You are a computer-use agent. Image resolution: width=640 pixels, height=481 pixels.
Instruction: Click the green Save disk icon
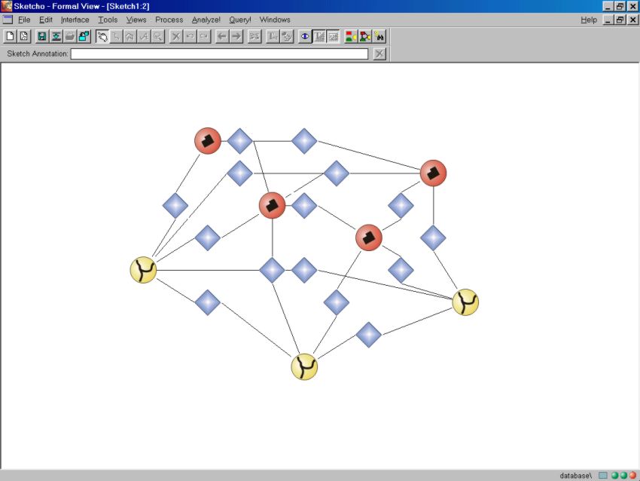click(x=42, y=36)
